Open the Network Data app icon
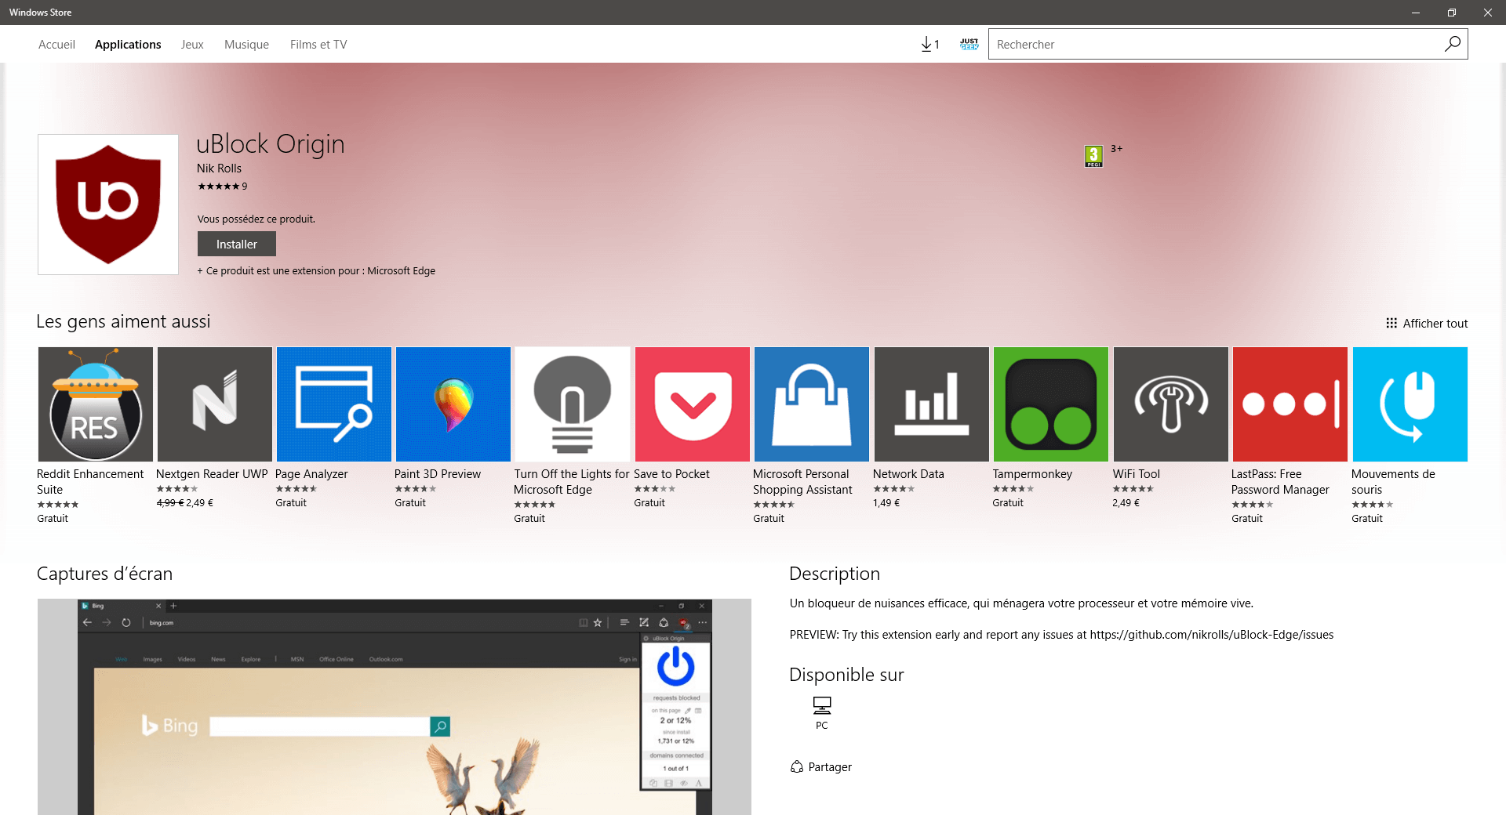 click(x=932, y=404)
